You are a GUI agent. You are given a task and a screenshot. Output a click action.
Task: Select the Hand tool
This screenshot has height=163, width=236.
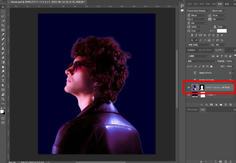point(3,94)
